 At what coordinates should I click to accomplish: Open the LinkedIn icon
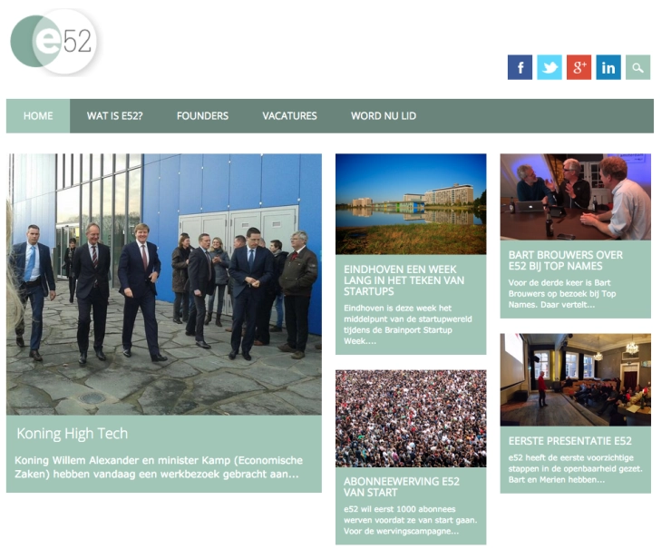[608, 67]
